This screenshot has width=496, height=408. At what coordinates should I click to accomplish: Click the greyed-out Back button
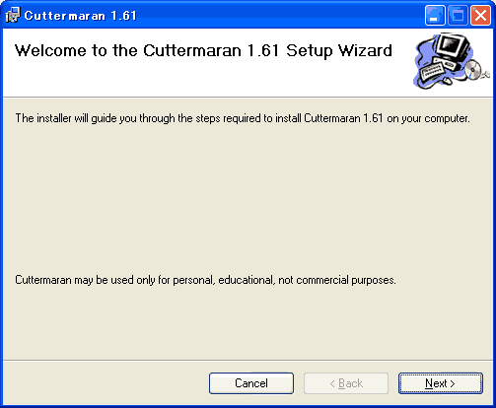click(x=346, y=383)
